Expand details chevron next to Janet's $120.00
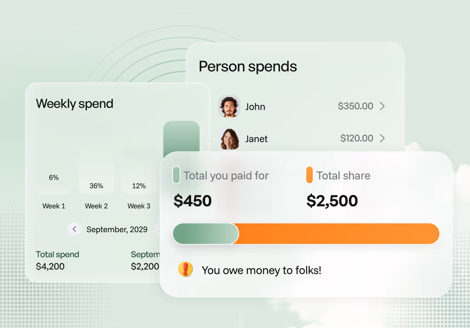Viewport: 470px width, 328px height. (x=382, y=139)
